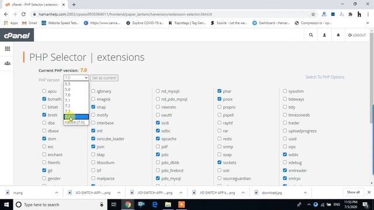The height and width of the screenshot is (210, 374).
Task: Enable the soap extension checkbox
Action: 220,154
